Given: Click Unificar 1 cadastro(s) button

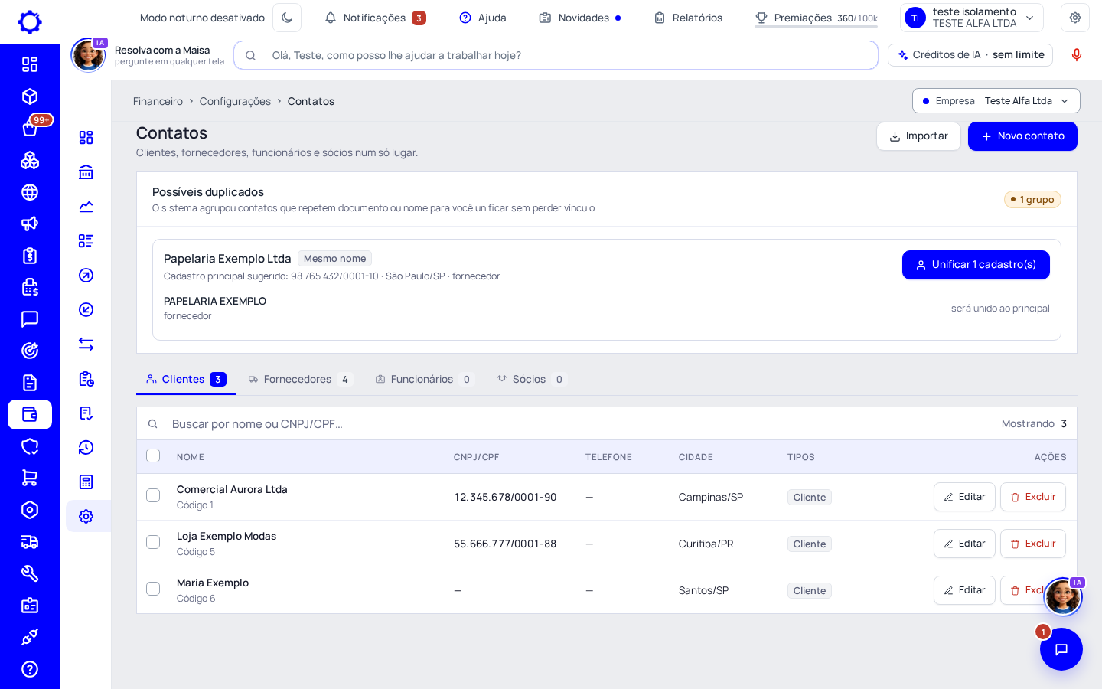Looking at the screenshot, I should click(x=976, y=265).
